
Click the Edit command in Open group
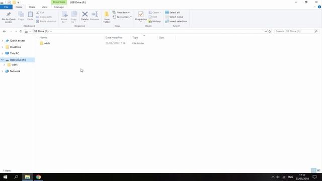[x=153, y=17]
